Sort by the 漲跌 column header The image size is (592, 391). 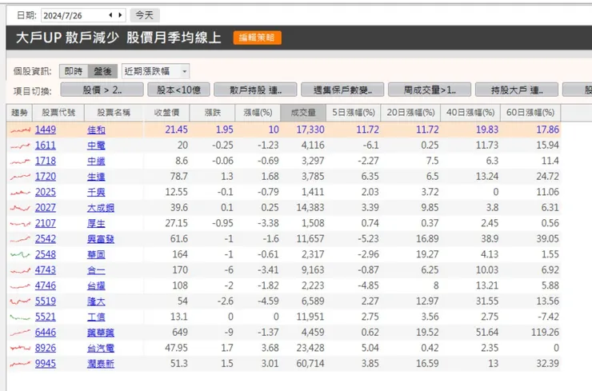(213, 113)
